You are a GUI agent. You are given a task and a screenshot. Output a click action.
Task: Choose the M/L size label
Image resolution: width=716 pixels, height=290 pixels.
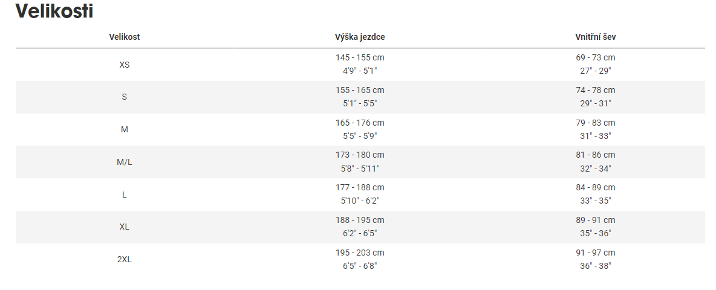pos(124,162)
